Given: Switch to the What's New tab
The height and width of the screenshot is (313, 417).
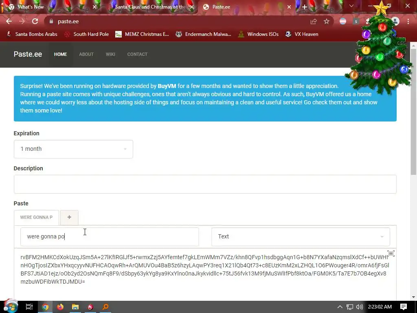Looking at the screenshot, I should (50, 7).
